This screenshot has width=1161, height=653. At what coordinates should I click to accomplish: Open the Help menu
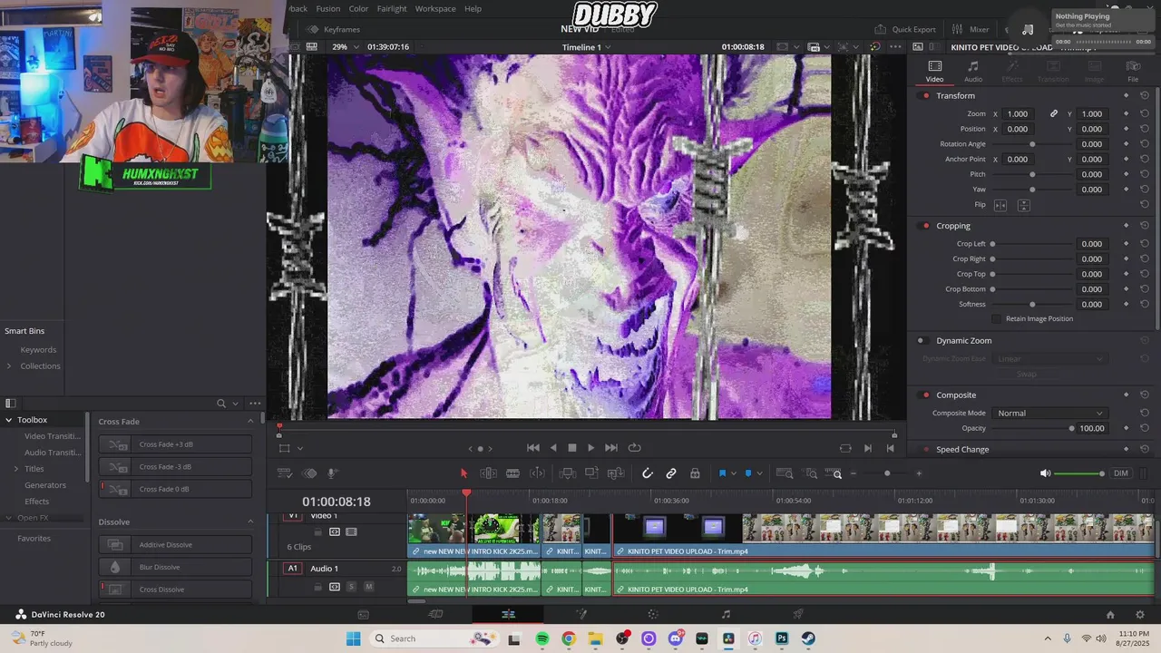tap(473, 8)
